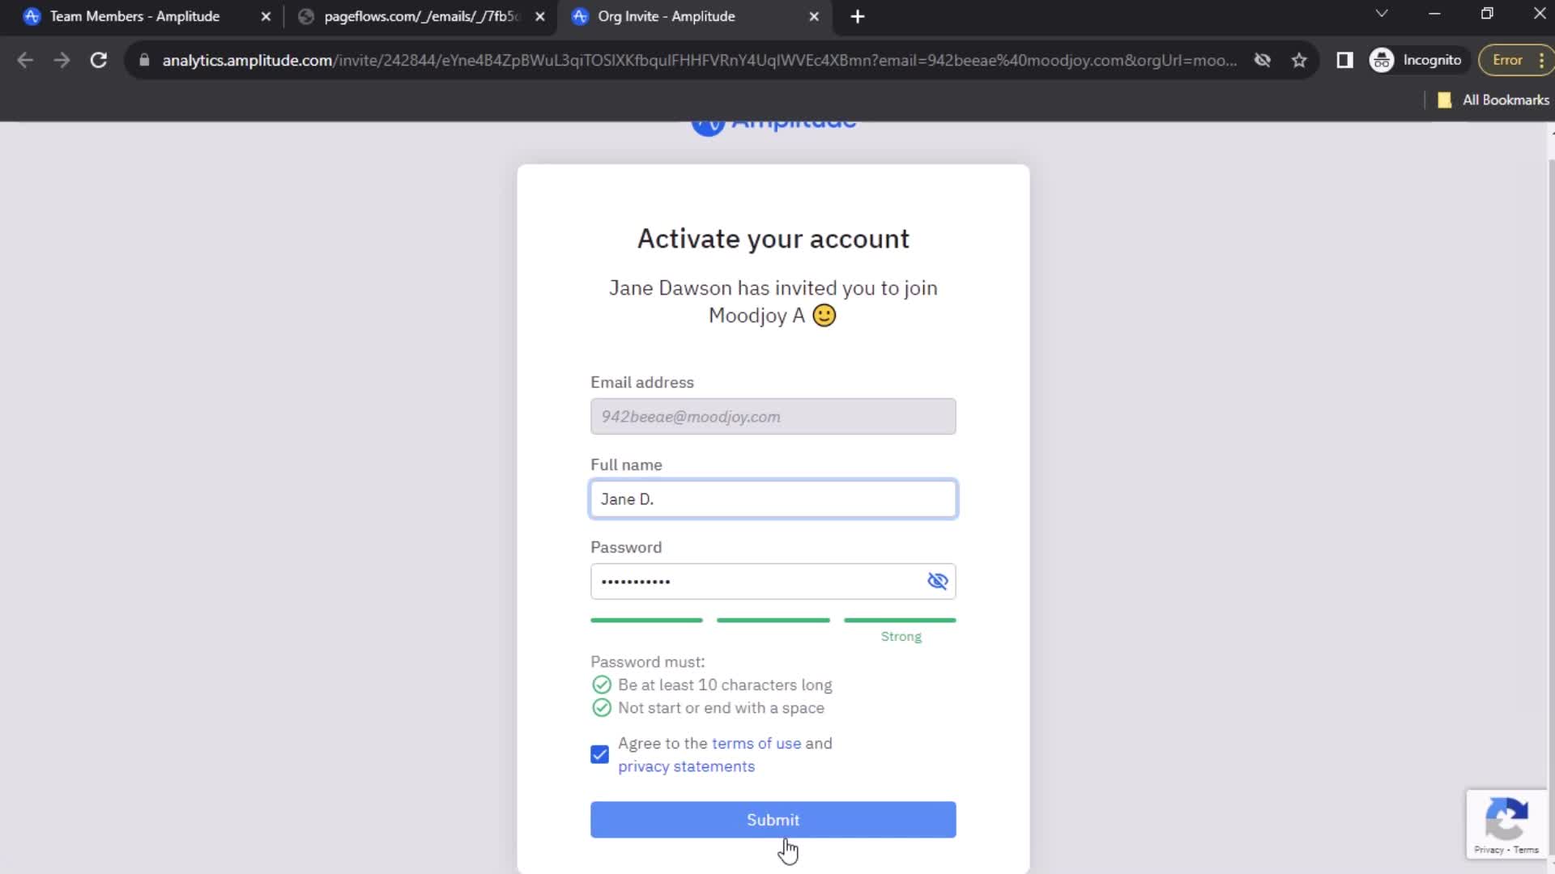Click the 'privacy statements' hyperlink
This screenshot has height=874, width=1555.
686,766
